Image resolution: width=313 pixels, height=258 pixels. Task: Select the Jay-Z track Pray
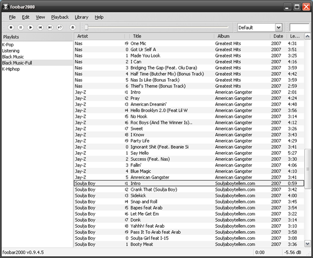click(x=189, y=98)
